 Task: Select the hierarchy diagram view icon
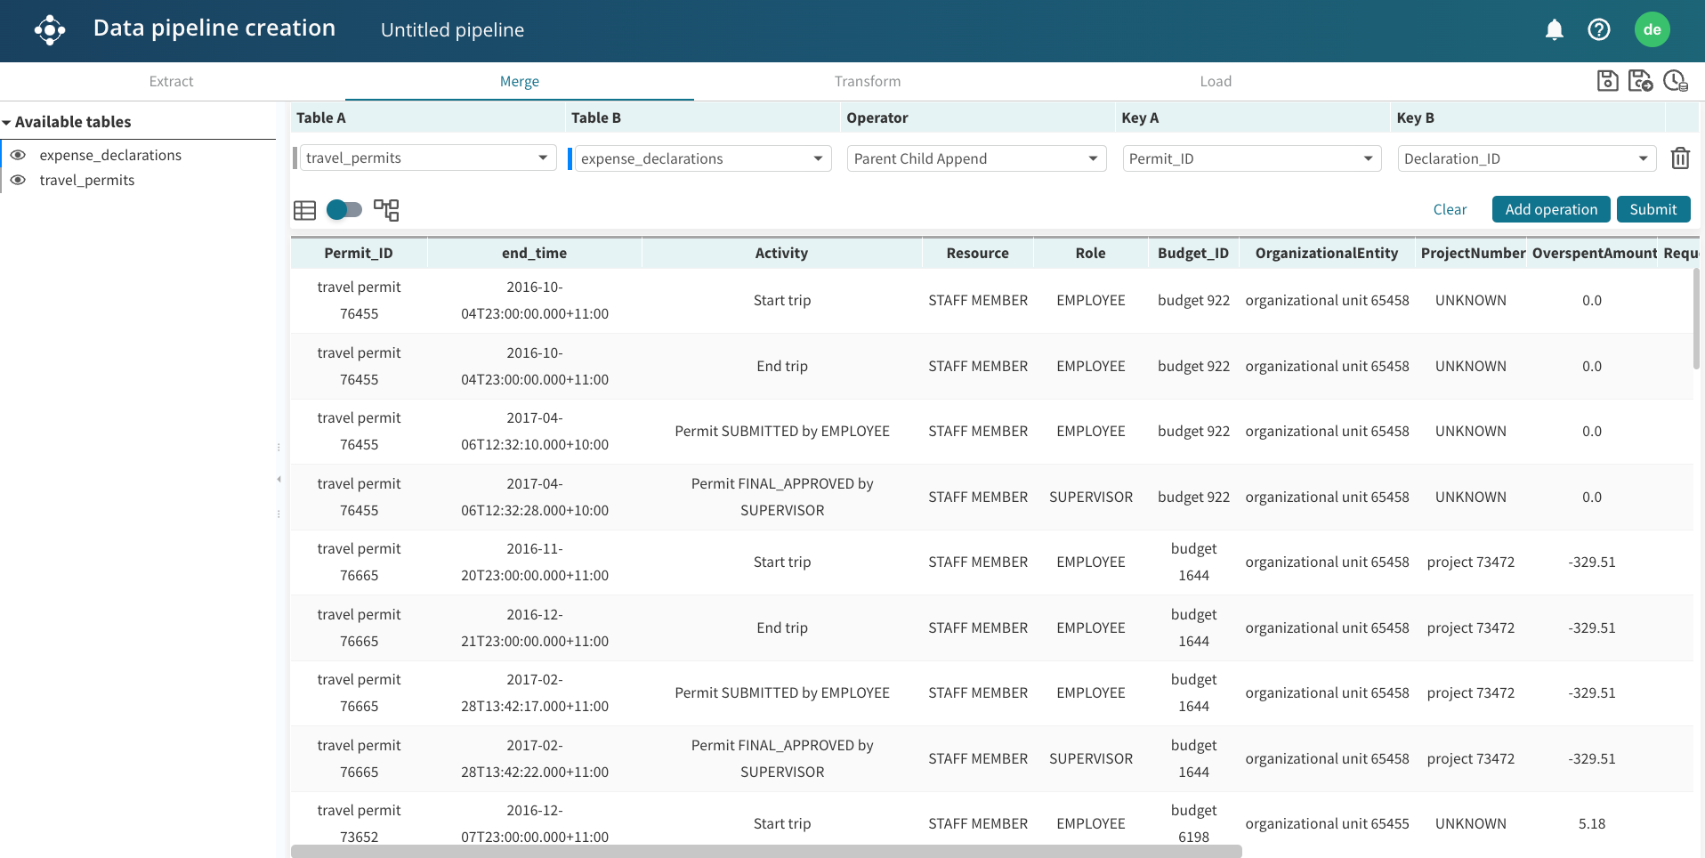pyautogui.click(x=386, y=210)
